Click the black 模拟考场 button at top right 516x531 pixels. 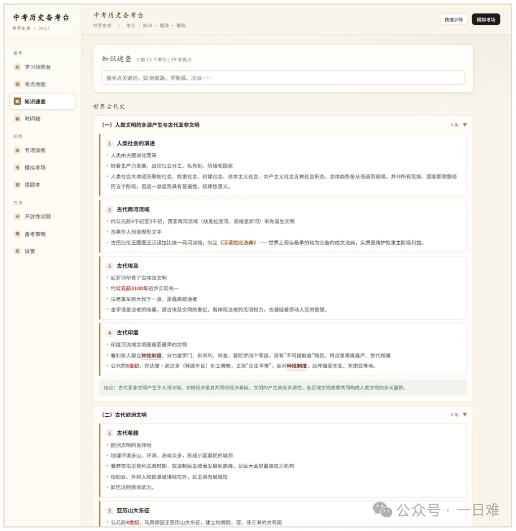tap(486, 20)
